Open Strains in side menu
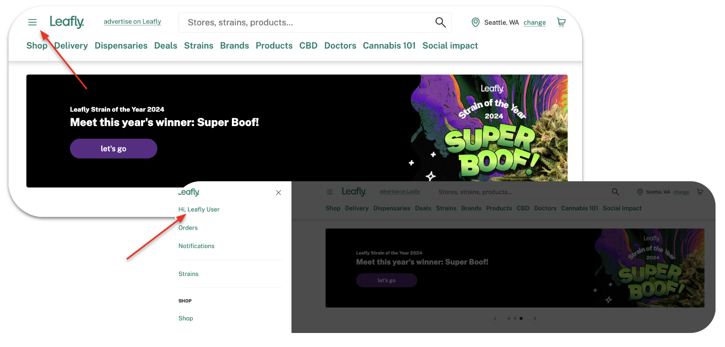Viewport: 725px width, 347px height. click(x=188, y=274)
